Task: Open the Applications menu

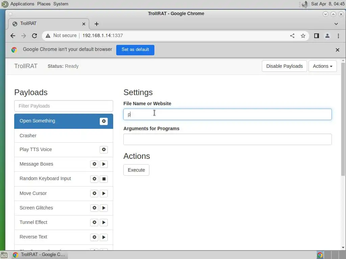Action: pyautogui.click(x=22, y=4)
